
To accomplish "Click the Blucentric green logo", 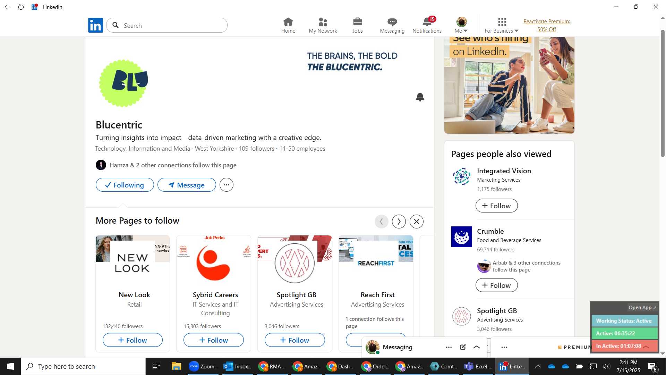I will 123,83.
